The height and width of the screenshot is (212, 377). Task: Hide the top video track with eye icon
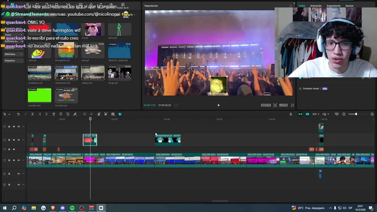14,127
